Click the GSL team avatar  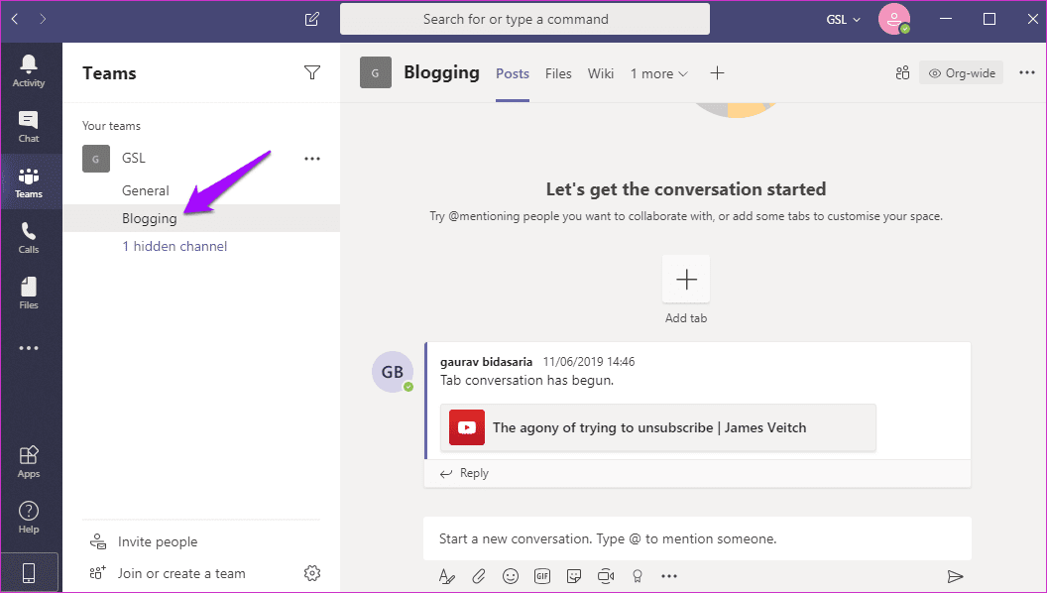click(96, 159)
